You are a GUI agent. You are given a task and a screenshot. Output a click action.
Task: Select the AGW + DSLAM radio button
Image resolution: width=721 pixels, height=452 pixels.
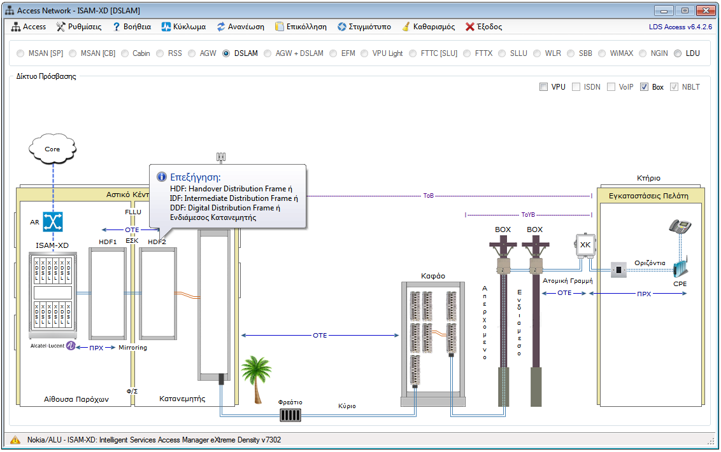click(268, 53)
